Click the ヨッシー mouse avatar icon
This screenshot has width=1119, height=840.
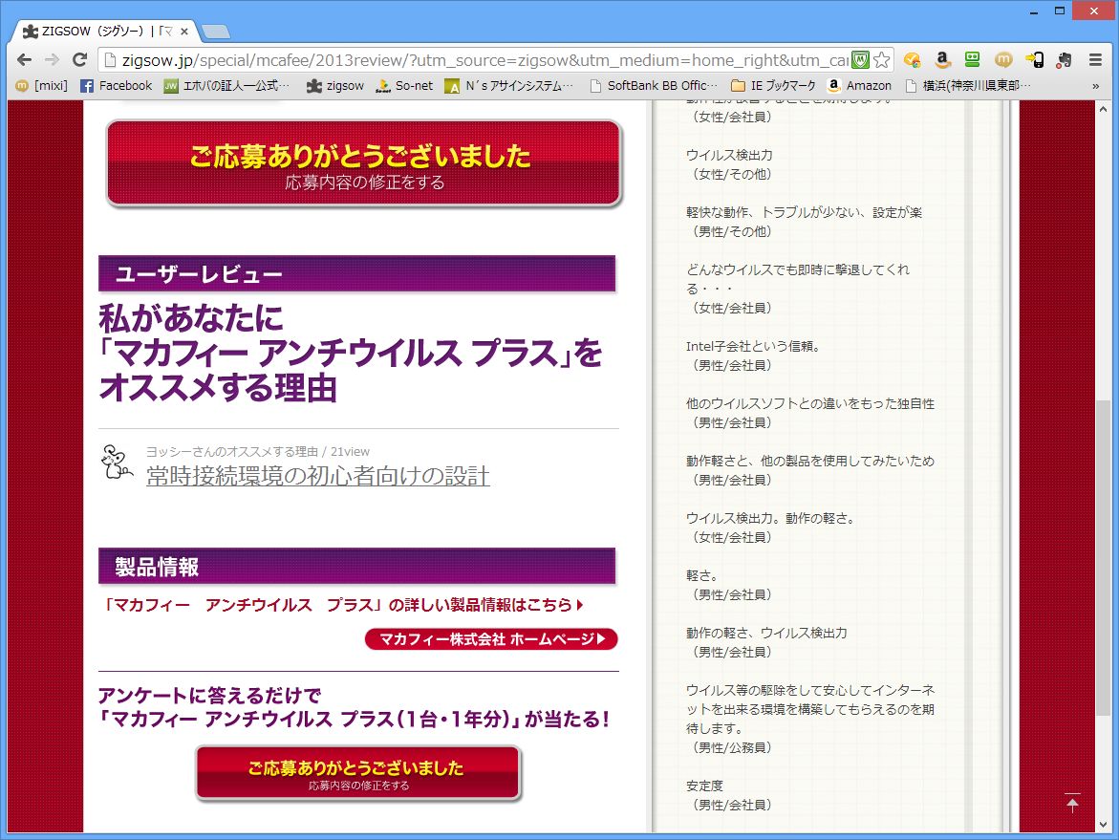(117, 462)
